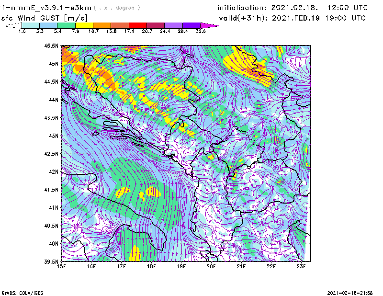The width and height of the screenshot is (383, 296).
Task: Click the valid(+31h) 2021.FEB.19 19:00 UTC line
Action: [x=293, y=18]
